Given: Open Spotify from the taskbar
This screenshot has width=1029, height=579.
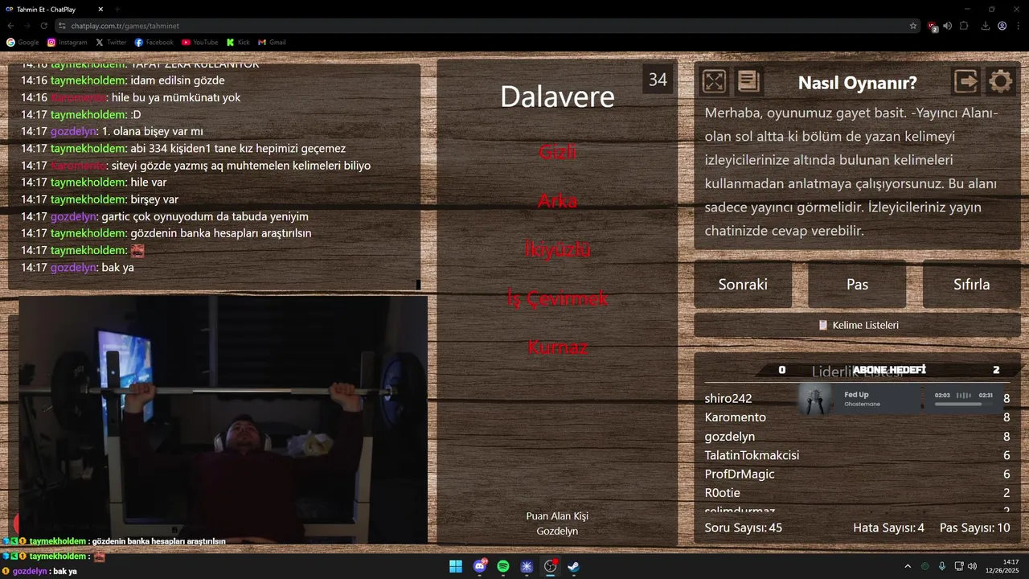Looking at the screenshot, I should point(503,566).
